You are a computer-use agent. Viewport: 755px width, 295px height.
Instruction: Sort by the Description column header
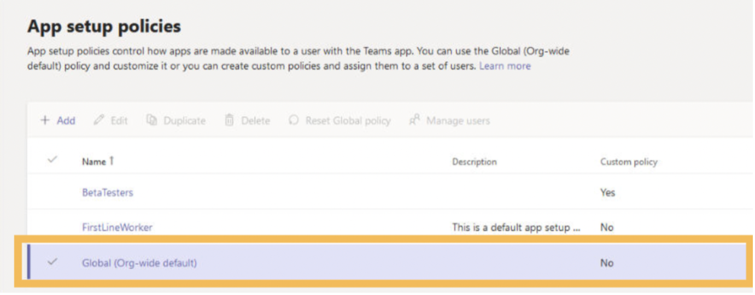(474, 162)
